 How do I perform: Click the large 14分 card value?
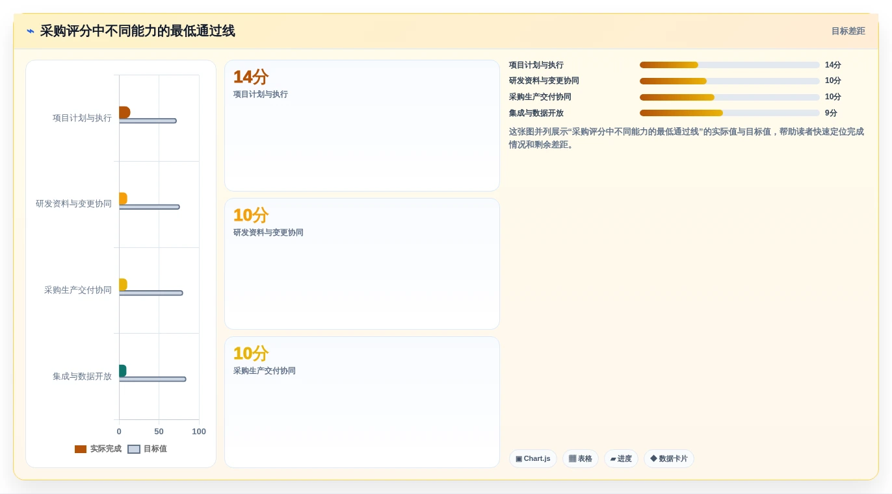pos(251,77)
